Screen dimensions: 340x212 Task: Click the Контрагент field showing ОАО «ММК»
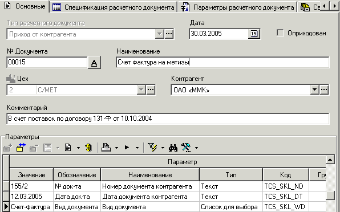[241, 89]
